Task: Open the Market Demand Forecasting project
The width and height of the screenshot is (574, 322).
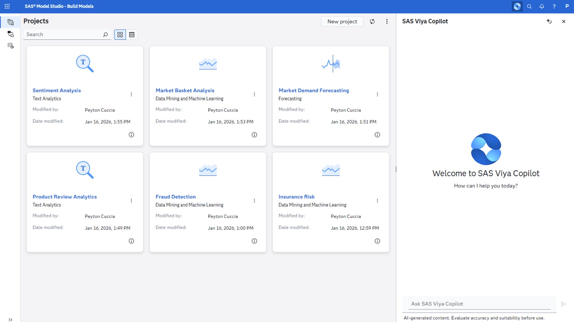Action: pyautogui.click(x=313, y=91)
